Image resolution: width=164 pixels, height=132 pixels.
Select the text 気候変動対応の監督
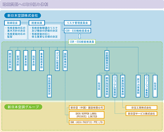coord(16,35)
